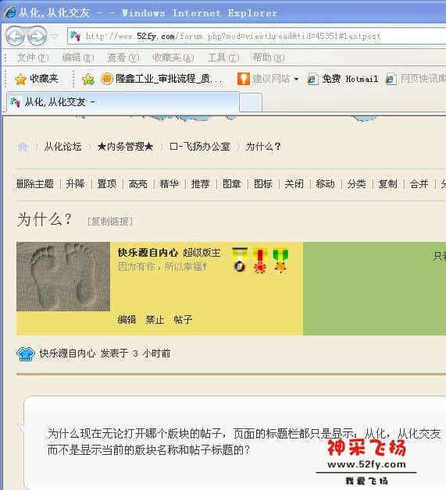Click 升降 moderation action
The height and width of the screenshot is (490, 446).
76,184
